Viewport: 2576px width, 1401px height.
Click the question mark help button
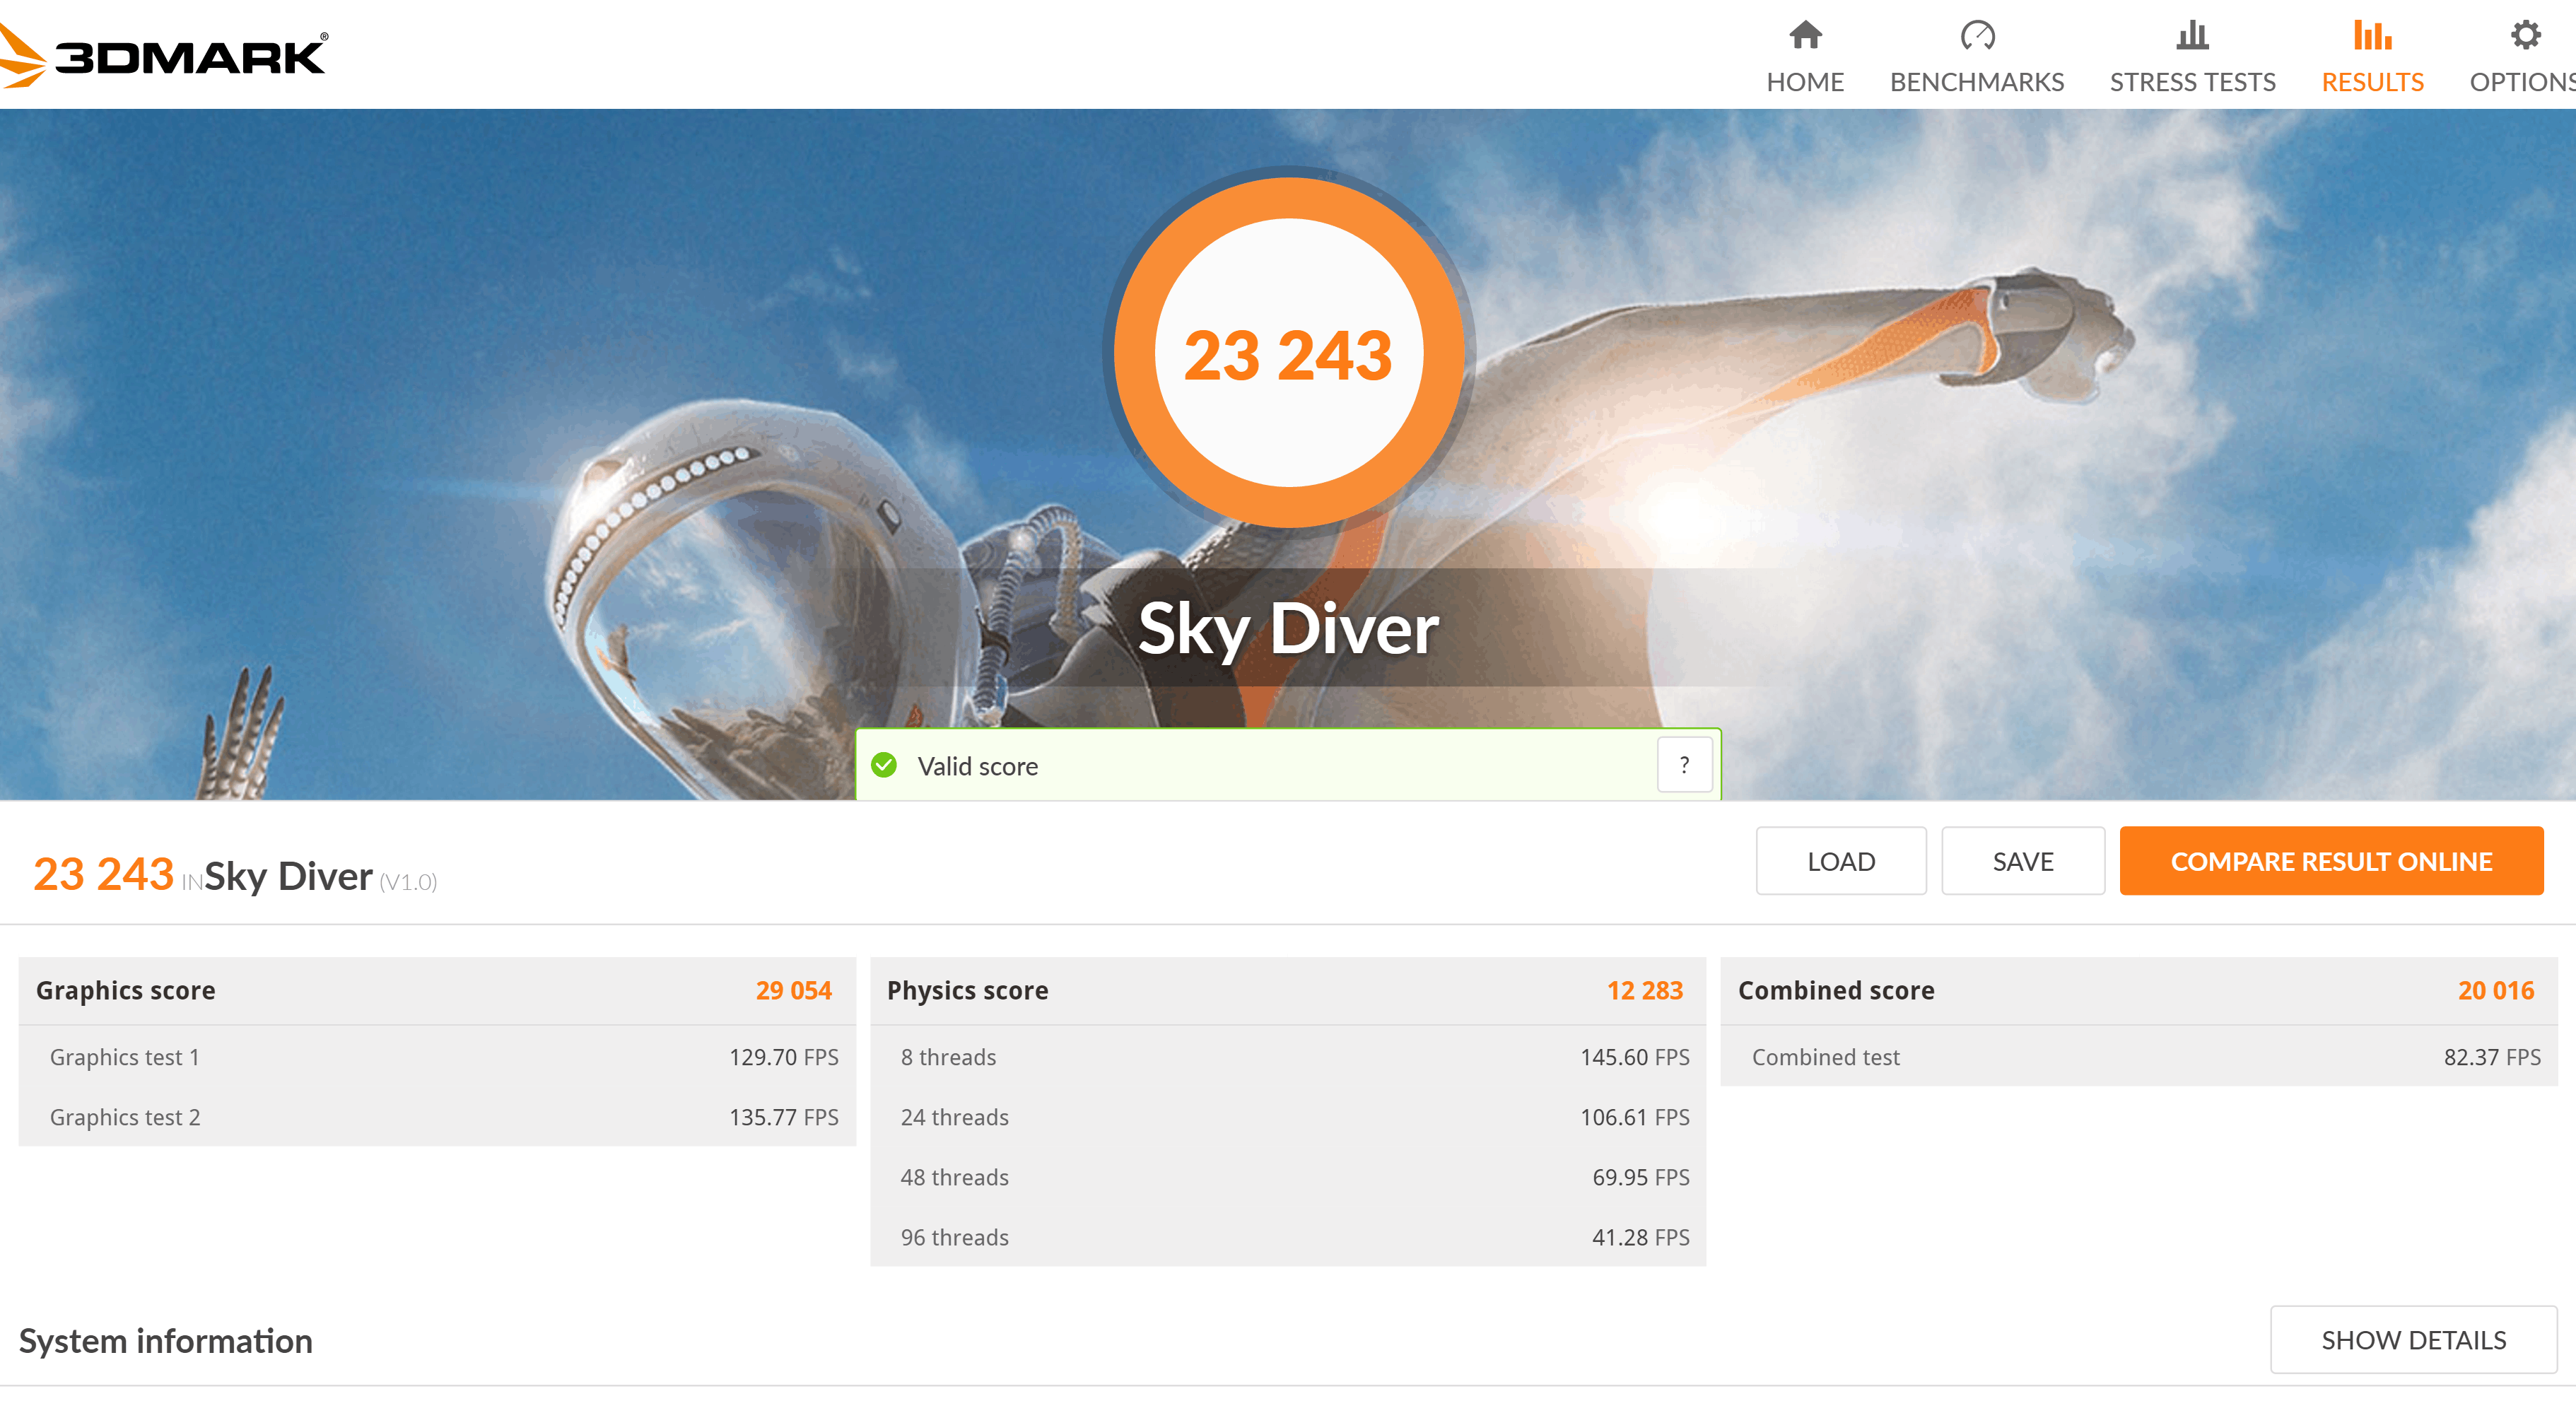1685,766
